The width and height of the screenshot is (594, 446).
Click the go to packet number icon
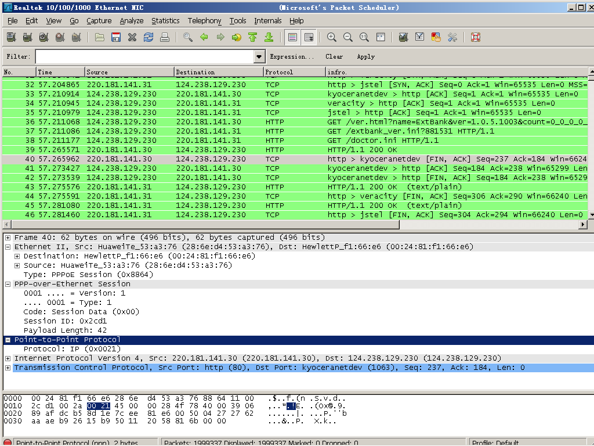tap(237, 37)
